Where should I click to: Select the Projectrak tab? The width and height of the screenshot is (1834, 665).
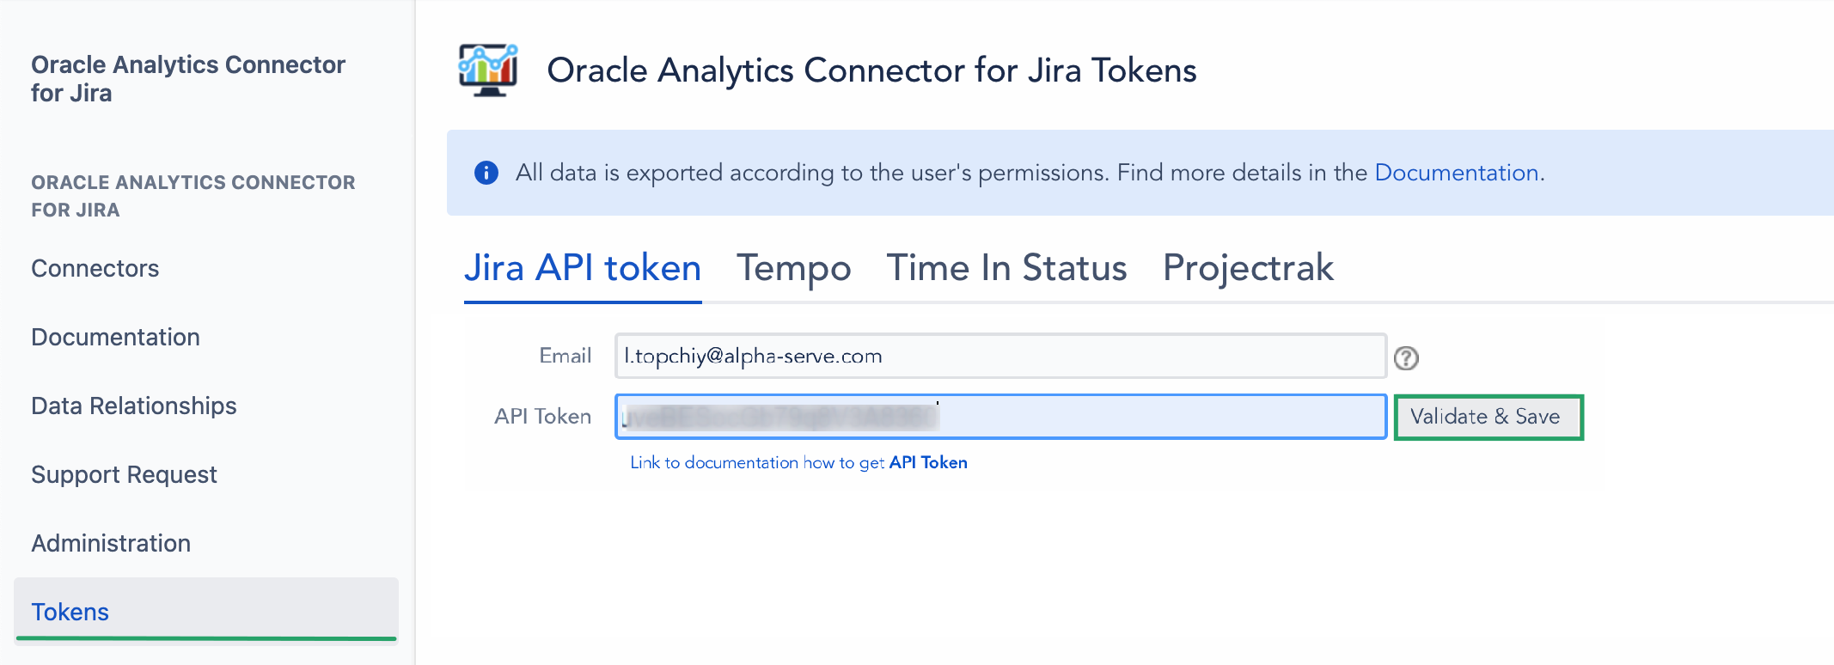1247,267
